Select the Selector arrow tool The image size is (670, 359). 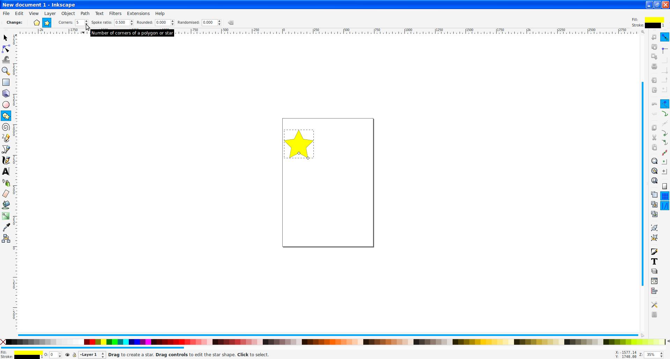(x=6, y=38)
